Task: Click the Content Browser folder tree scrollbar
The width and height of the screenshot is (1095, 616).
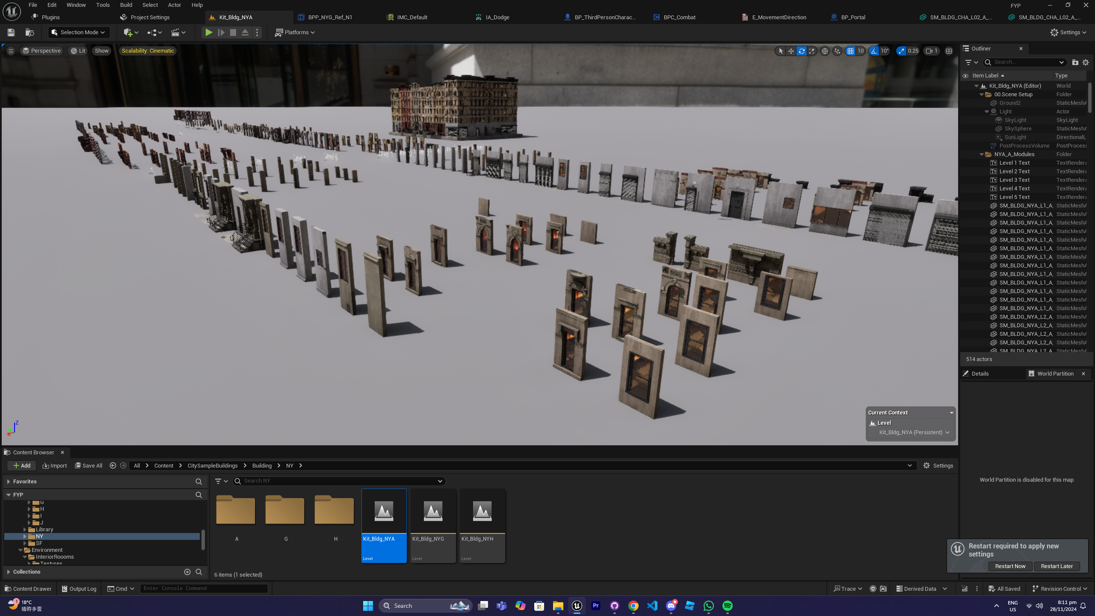Action: [203, 539]
